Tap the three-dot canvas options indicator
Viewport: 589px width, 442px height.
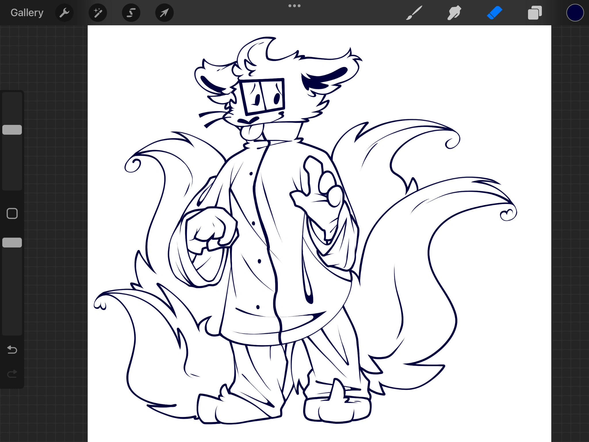pyautogui.click(x=294, y=5)
